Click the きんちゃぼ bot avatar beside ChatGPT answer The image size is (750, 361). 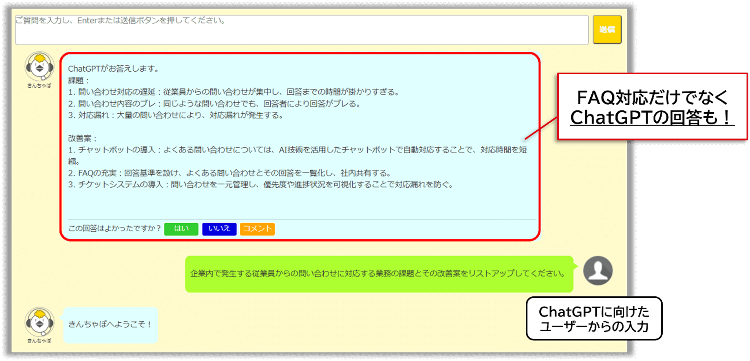39,67
